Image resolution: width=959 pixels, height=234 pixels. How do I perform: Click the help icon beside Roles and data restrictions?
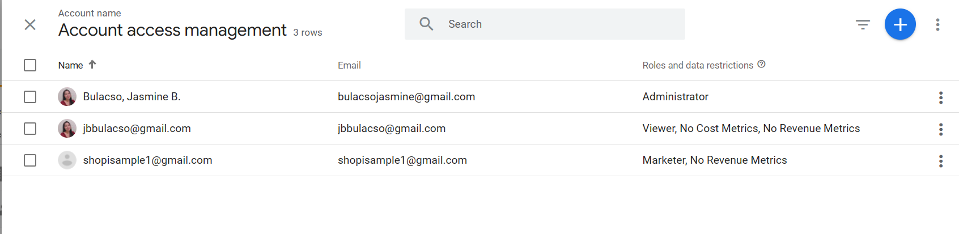point(761,64)
